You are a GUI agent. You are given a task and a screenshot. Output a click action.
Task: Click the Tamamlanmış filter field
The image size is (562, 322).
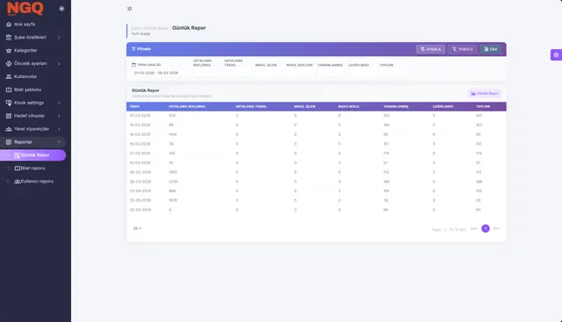click(331, 73)
